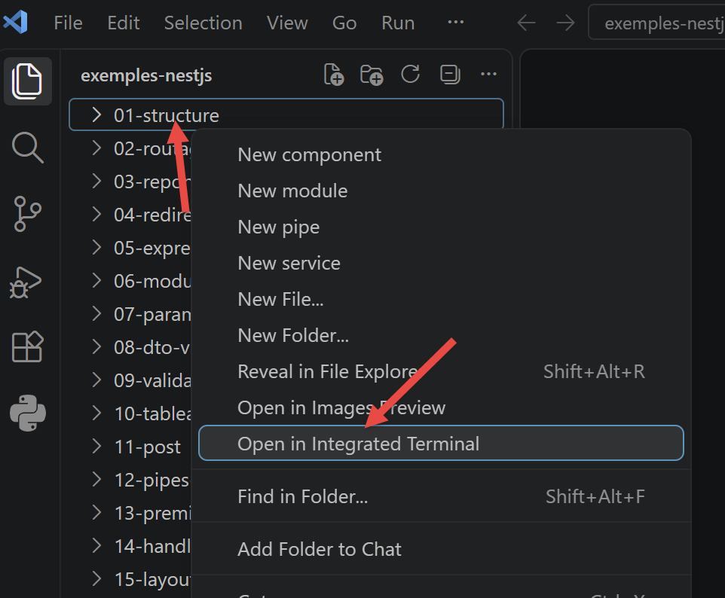Expand the 12-pipes folder chevron
Viewport: 725px width, 598px height.
96,480
